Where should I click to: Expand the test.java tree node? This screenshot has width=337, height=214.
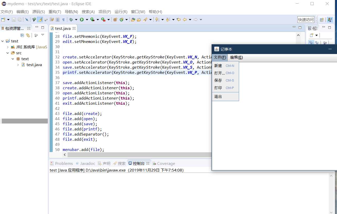tap(18, 65)
